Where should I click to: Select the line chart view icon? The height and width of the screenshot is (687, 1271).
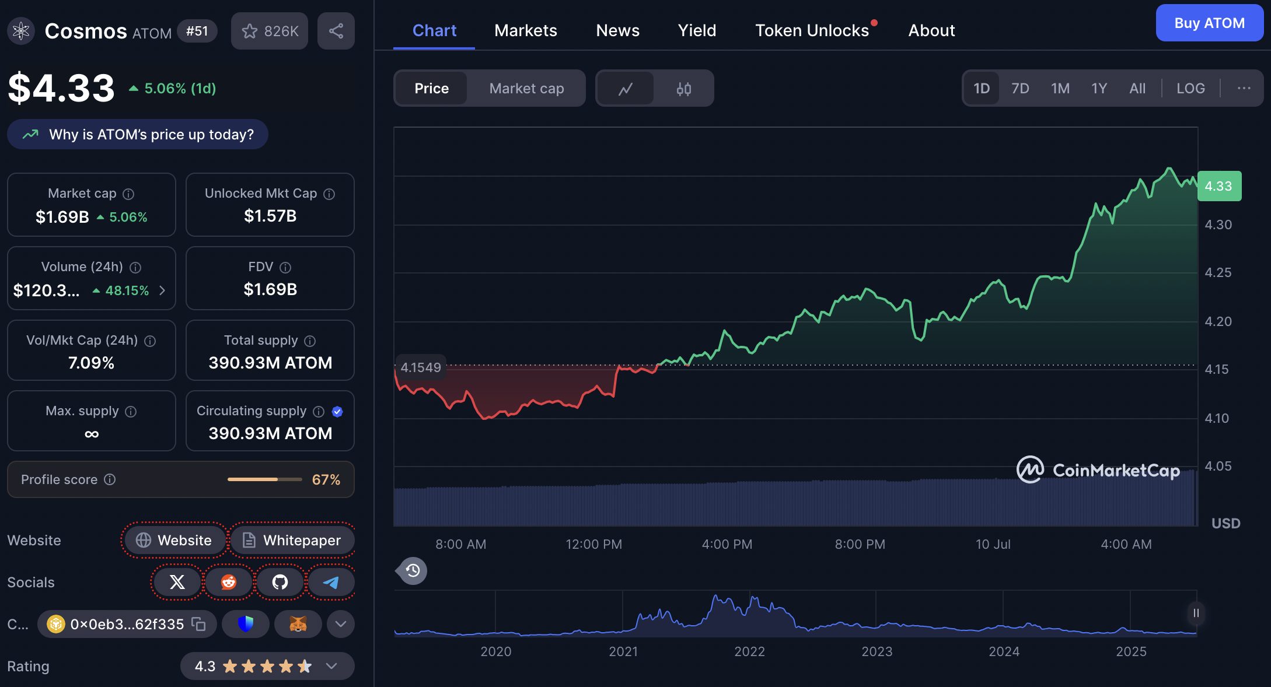coord(626,89)
